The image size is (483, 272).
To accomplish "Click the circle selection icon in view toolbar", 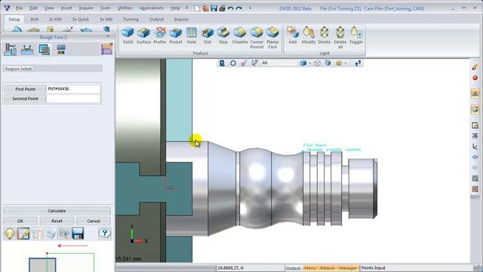I will (233, 63).
